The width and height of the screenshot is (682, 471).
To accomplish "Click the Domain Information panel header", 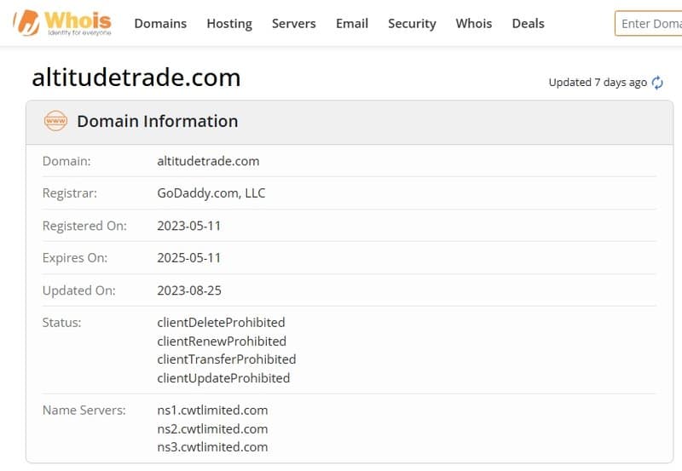I will pos(350,123).
